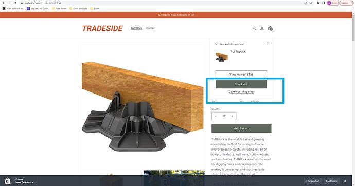The width and height of the screenshot is (355, 186).
Task: Open the browser extensions puzzle icon
Action: point(318,3)
